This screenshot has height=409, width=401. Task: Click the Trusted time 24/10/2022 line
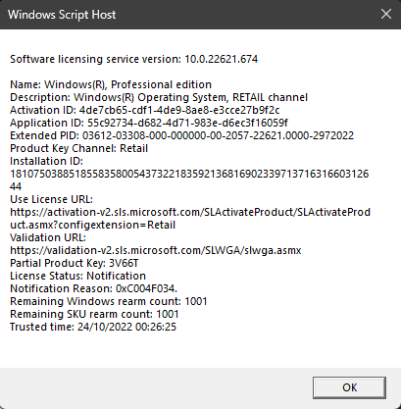coord(93,327)
